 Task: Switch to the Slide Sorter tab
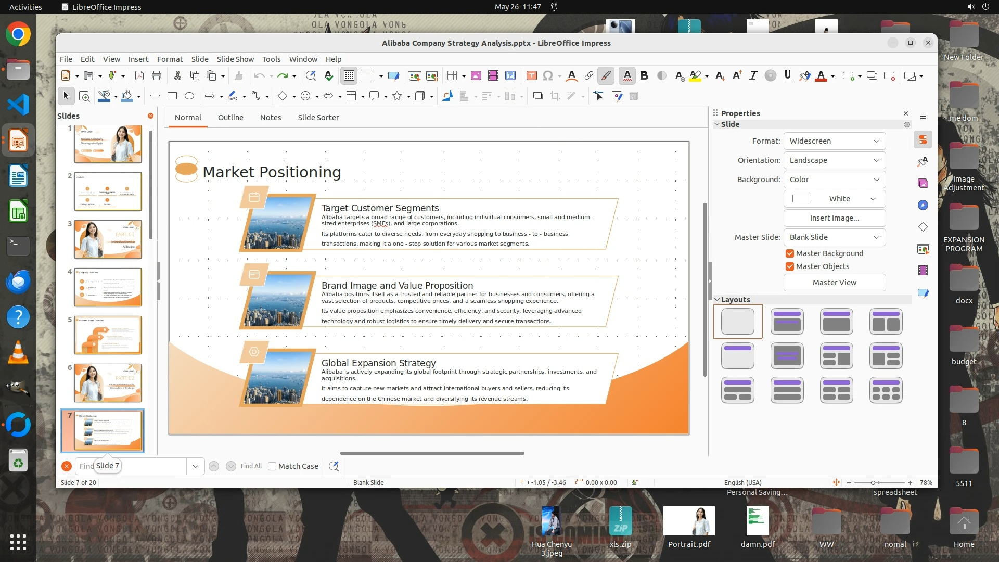pyautogui.click(x=318, y=118)
